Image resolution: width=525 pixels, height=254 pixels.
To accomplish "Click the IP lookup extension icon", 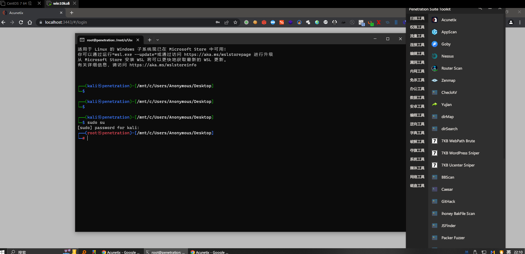I will click(326, 22).
